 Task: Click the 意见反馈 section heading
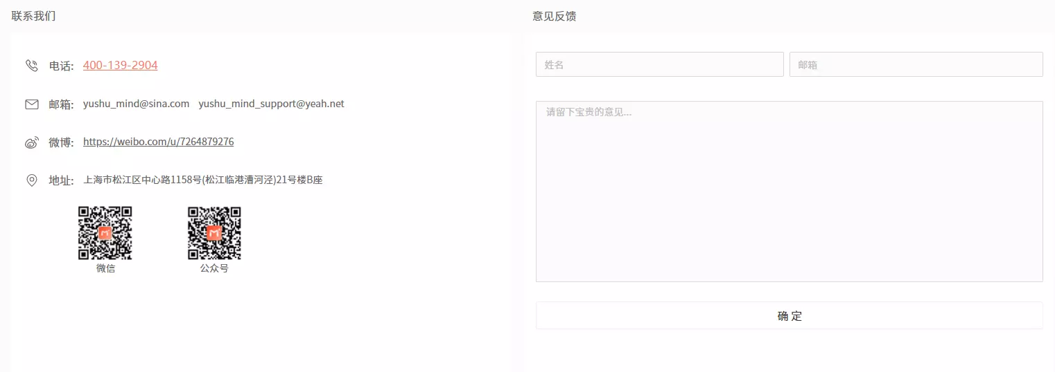pos(554,16)
